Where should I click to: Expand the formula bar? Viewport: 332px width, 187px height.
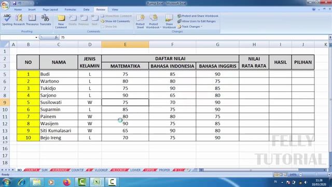pos(330,37)
